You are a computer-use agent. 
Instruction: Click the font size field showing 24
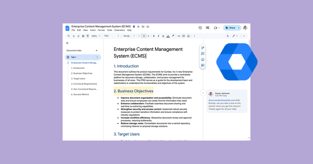coord(144,36)
